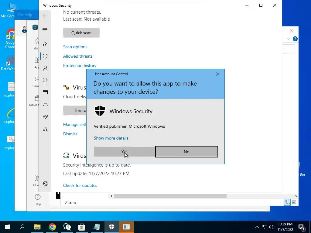Show hidden system tray icons
Viewport: 311px width, 233px height.
click(x=257, y=227)
